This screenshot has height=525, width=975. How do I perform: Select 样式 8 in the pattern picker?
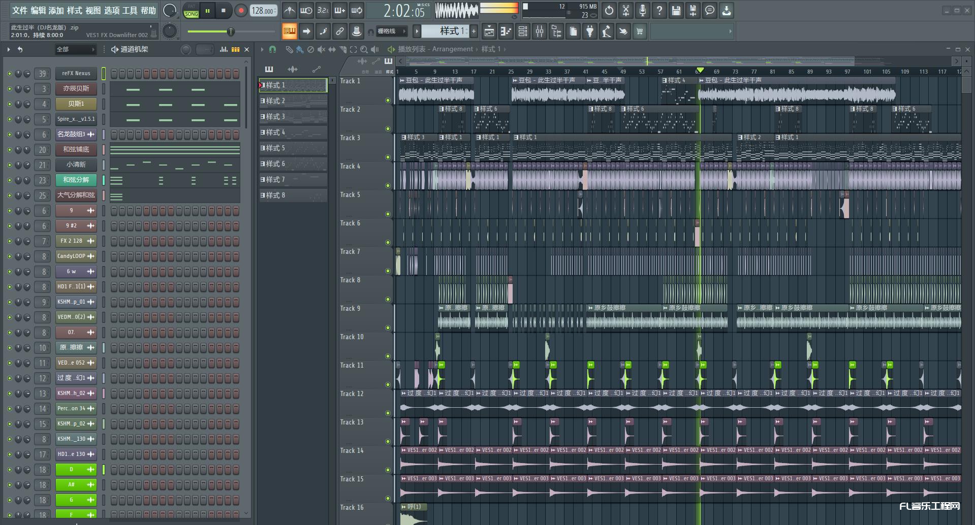point(293,195)
